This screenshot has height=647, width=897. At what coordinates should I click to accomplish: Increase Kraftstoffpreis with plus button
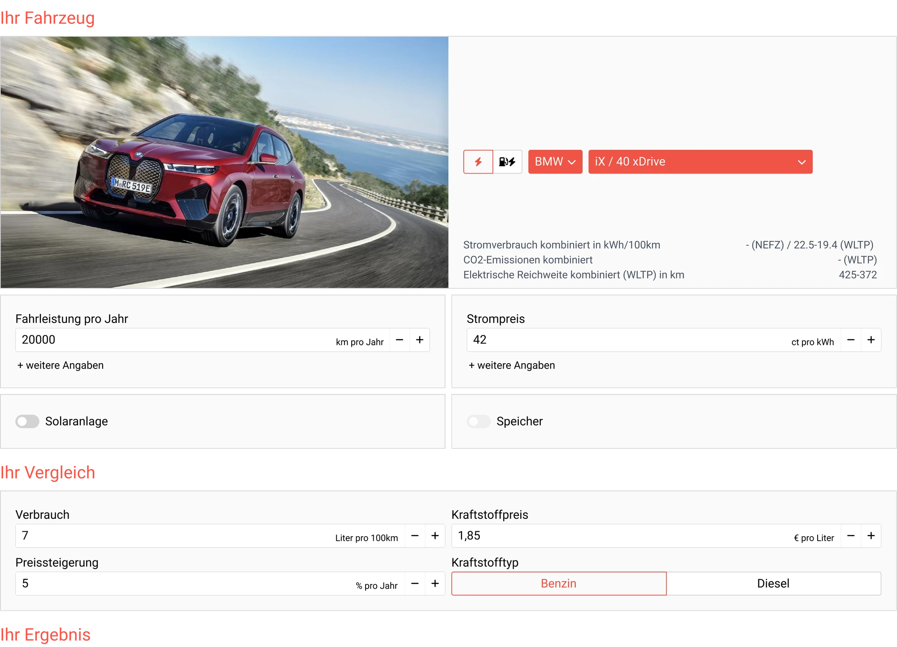(x=871, y=536)
